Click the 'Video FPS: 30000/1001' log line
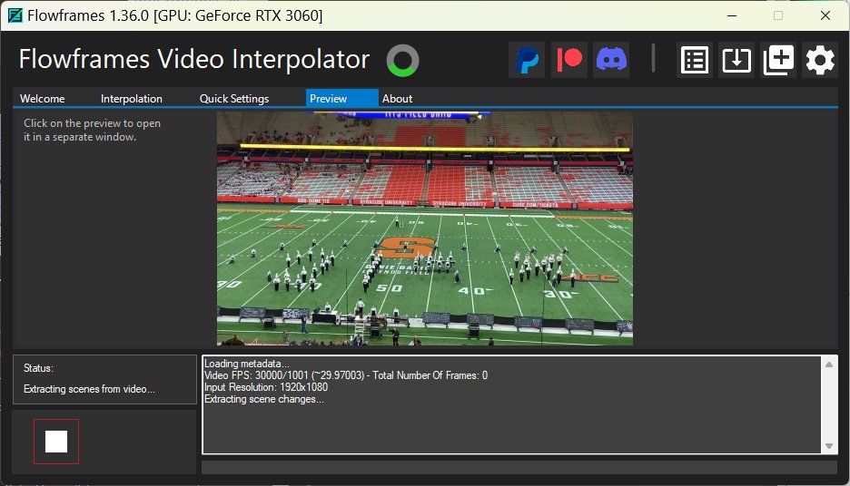Image resolution: width=850 pixels, height=486 pixels. tap(346, 375)
